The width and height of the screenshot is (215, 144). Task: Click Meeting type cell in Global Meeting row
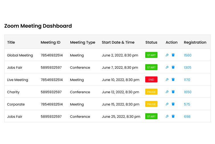coord(77,55)
